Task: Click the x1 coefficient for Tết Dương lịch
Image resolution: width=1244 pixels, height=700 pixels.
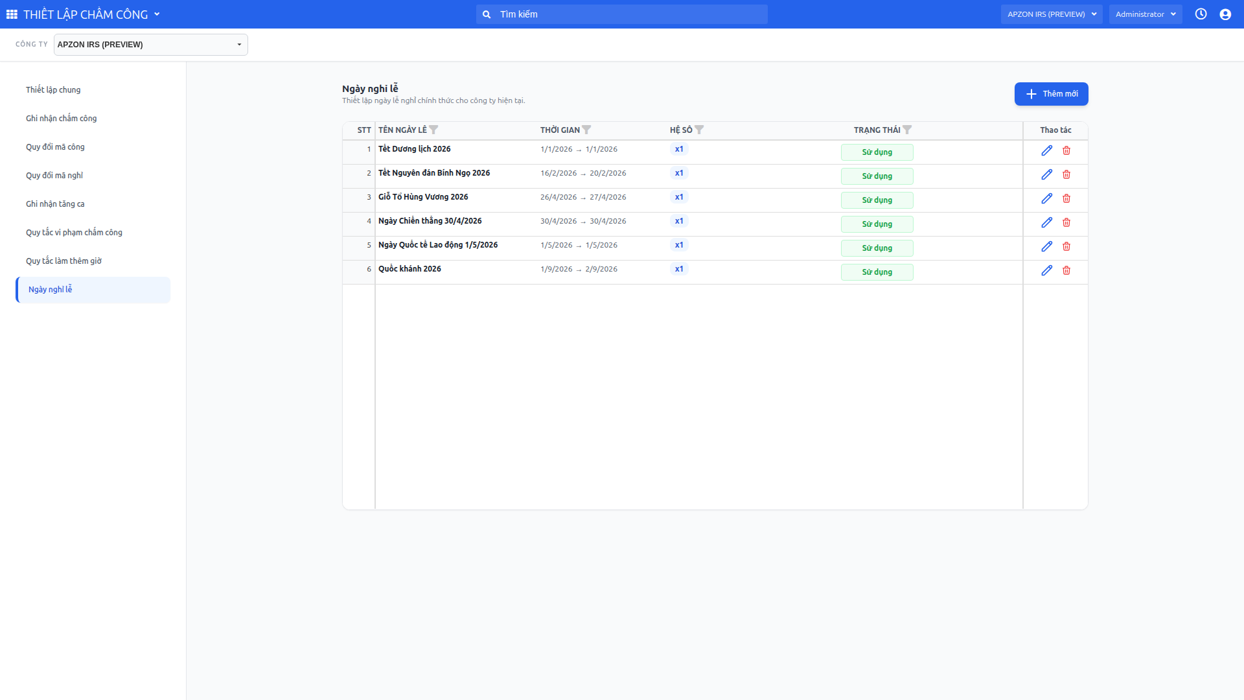Action: pos(679,149)
